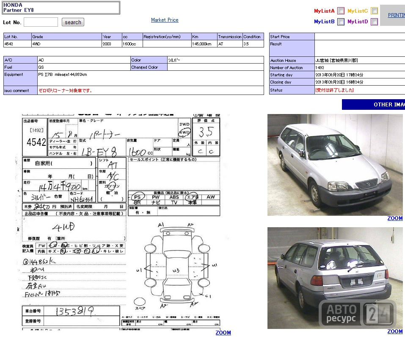Open the front view car photo
The height and width of the screenshot is (337, 405).
point(335,165)
